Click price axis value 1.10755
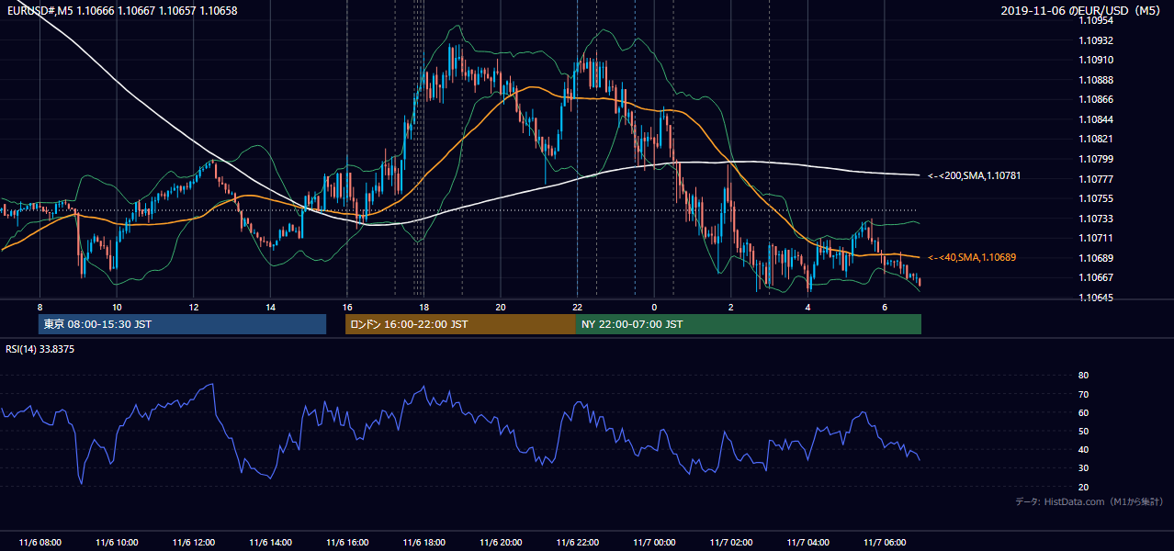1174x551 pixels. click(1095, 198)
